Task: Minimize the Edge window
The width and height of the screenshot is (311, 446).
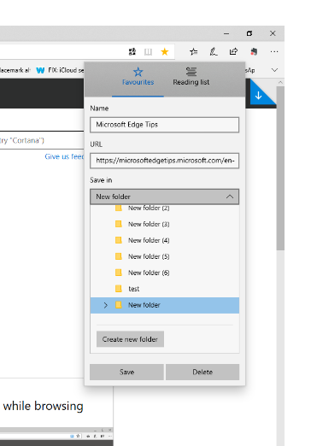Action: pos(226,33)
